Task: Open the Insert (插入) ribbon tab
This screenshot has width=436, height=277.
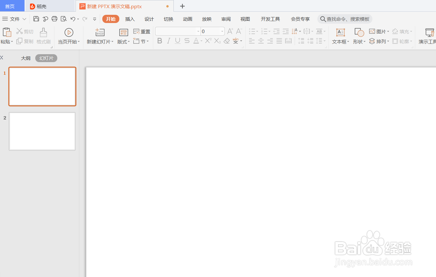Action: coord(130,19)
